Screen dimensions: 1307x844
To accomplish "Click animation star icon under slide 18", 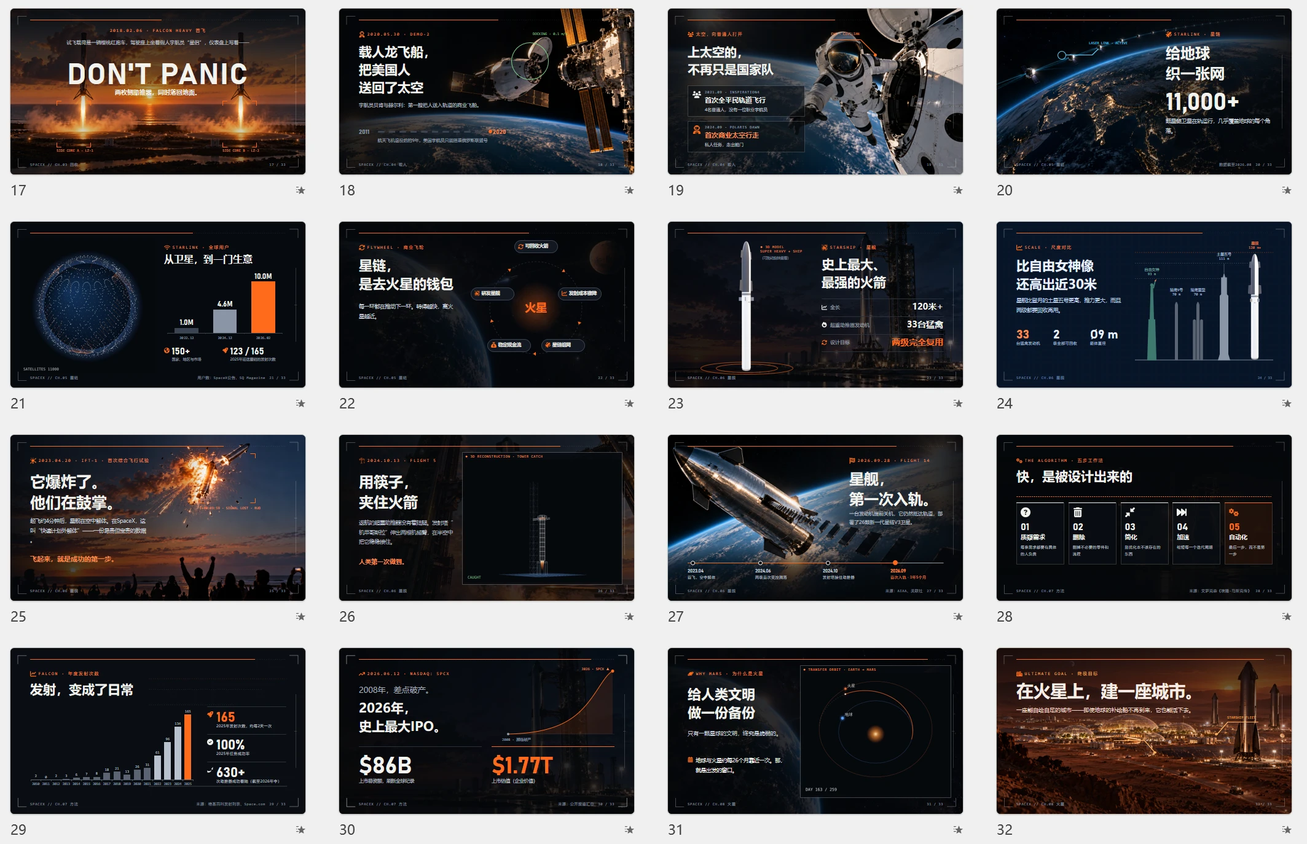I will pyautogui.click(x=629, y=190).
